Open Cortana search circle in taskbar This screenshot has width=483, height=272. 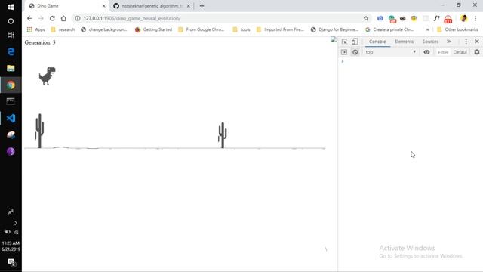pyautogui.click(x=11, y=21)
